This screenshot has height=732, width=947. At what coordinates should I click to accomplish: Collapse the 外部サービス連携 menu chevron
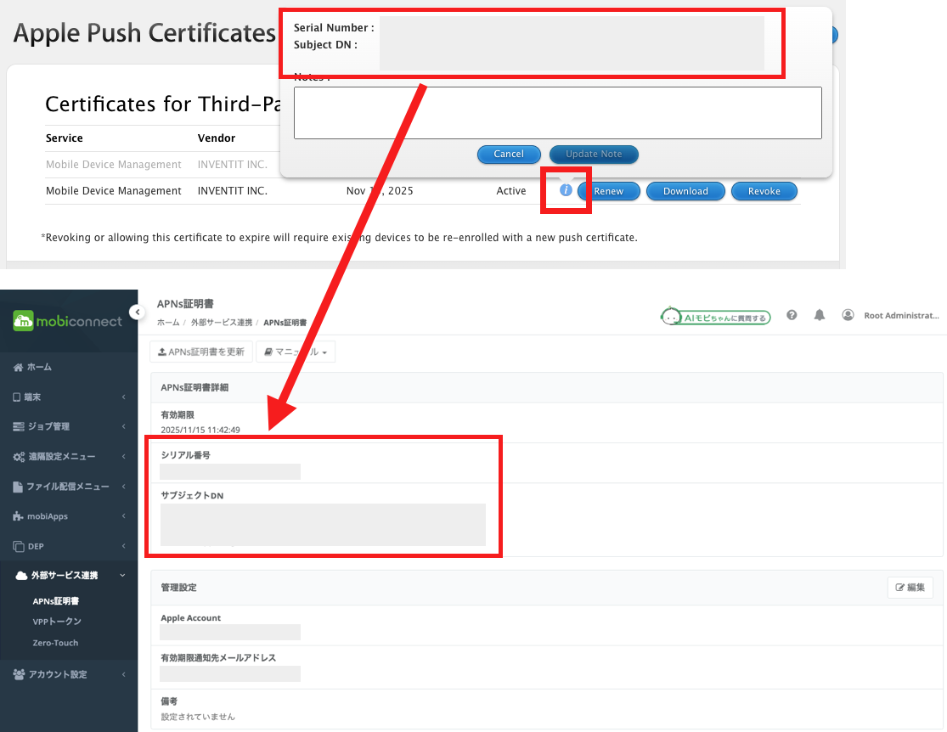(x=122, y=576)
